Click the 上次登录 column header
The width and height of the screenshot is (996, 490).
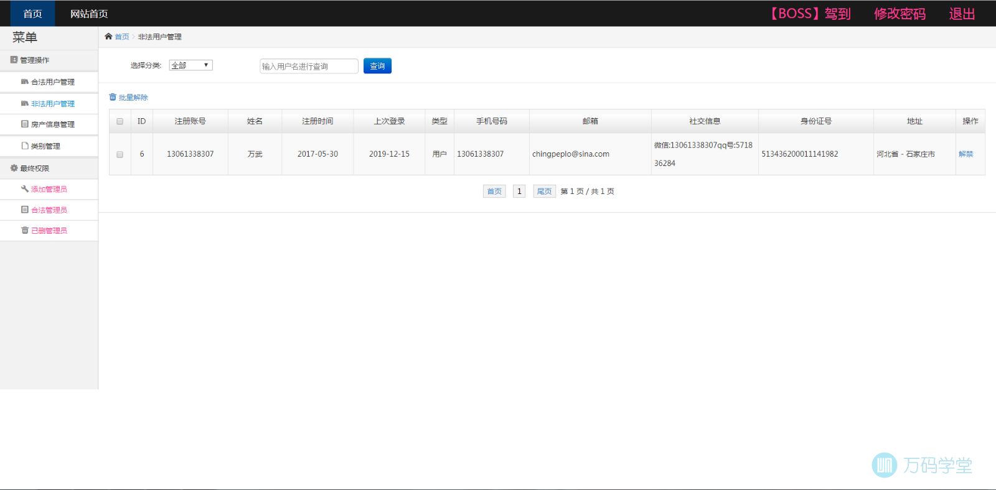tap(389, 121)
